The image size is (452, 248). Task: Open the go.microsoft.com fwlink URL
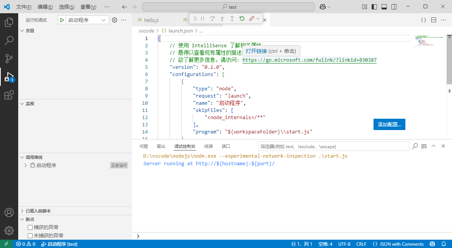[309, 60]
